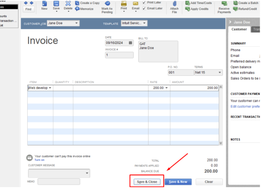
Task: Switch to the Customer tab
Action: 239,29
